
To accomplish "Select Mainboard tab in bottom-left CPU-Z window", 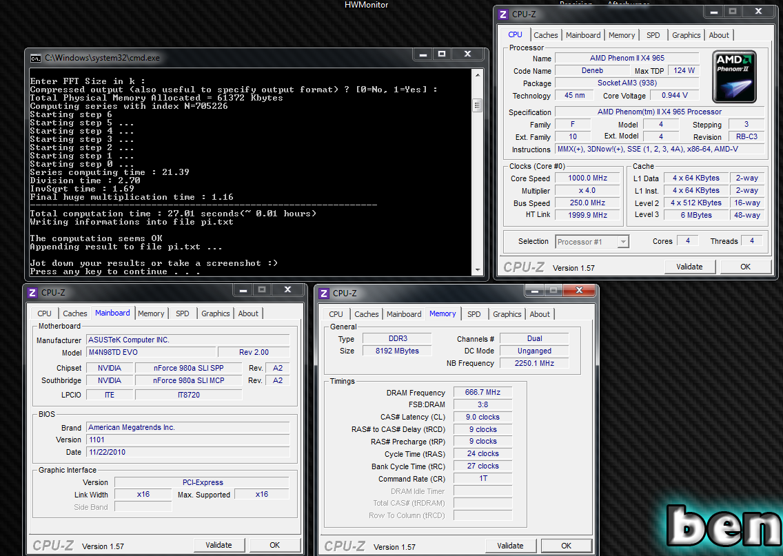I will 113,313.
